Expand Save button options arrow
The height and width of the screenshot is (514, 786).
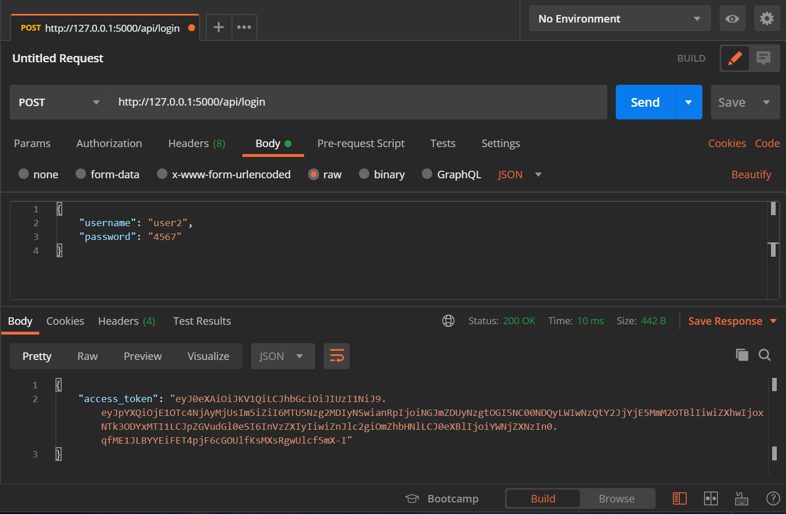click(766, 102)
